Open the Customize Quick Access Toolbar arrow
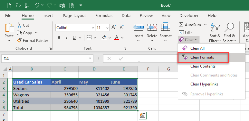 click(x=81, y=5)
